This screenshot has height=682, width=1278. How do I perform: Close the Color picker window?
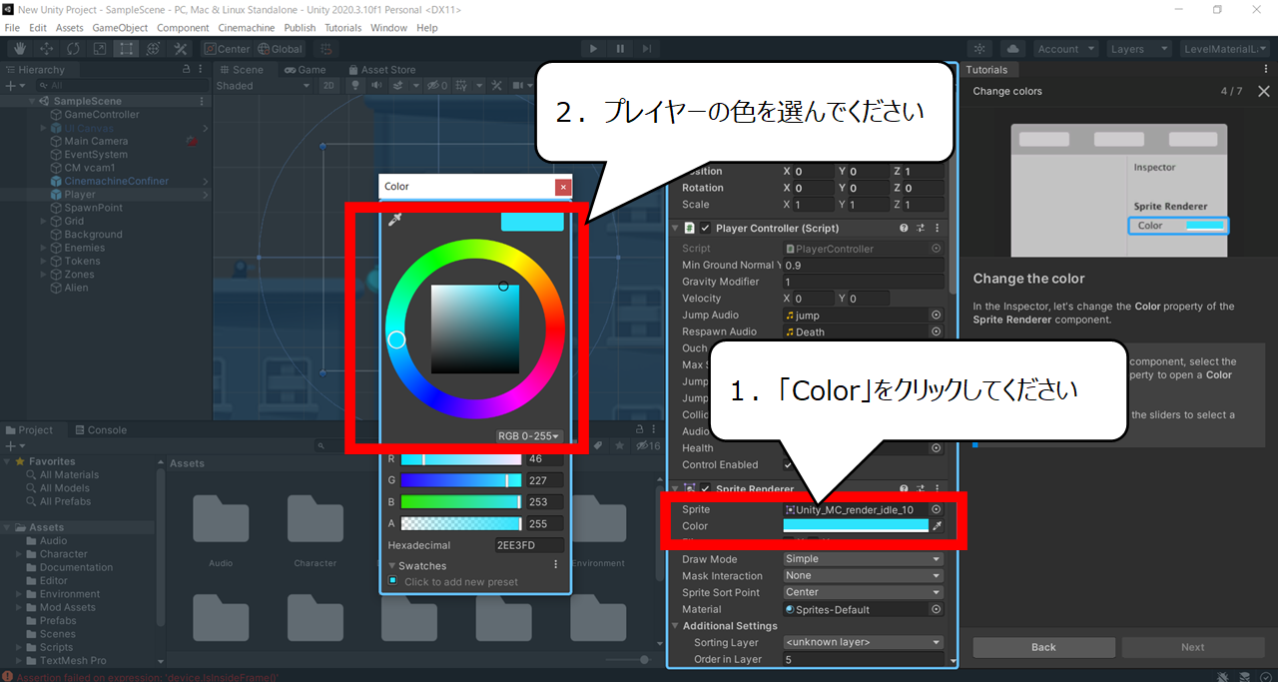point(563,187)
